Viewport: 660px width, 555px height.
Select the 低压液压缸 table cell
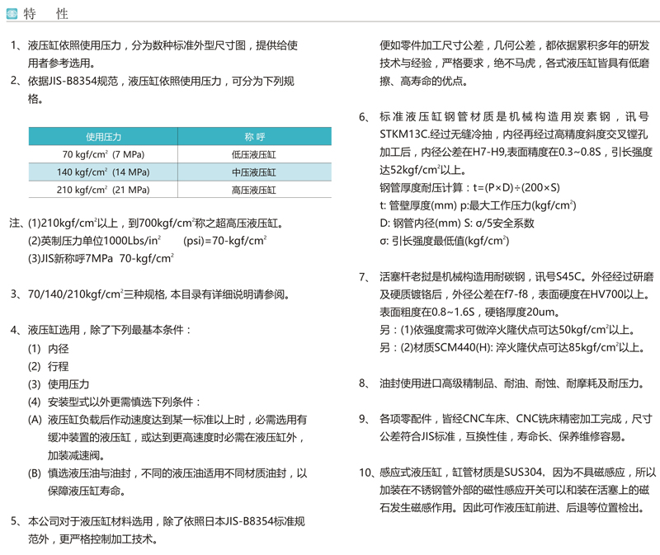[254, 154]
